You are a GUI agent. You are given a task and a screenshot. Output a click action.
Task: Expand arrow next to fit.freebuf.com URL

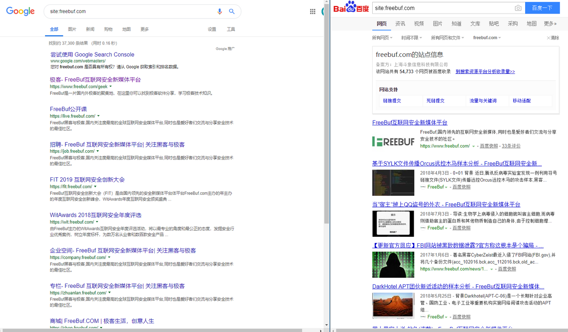point(95,187)
